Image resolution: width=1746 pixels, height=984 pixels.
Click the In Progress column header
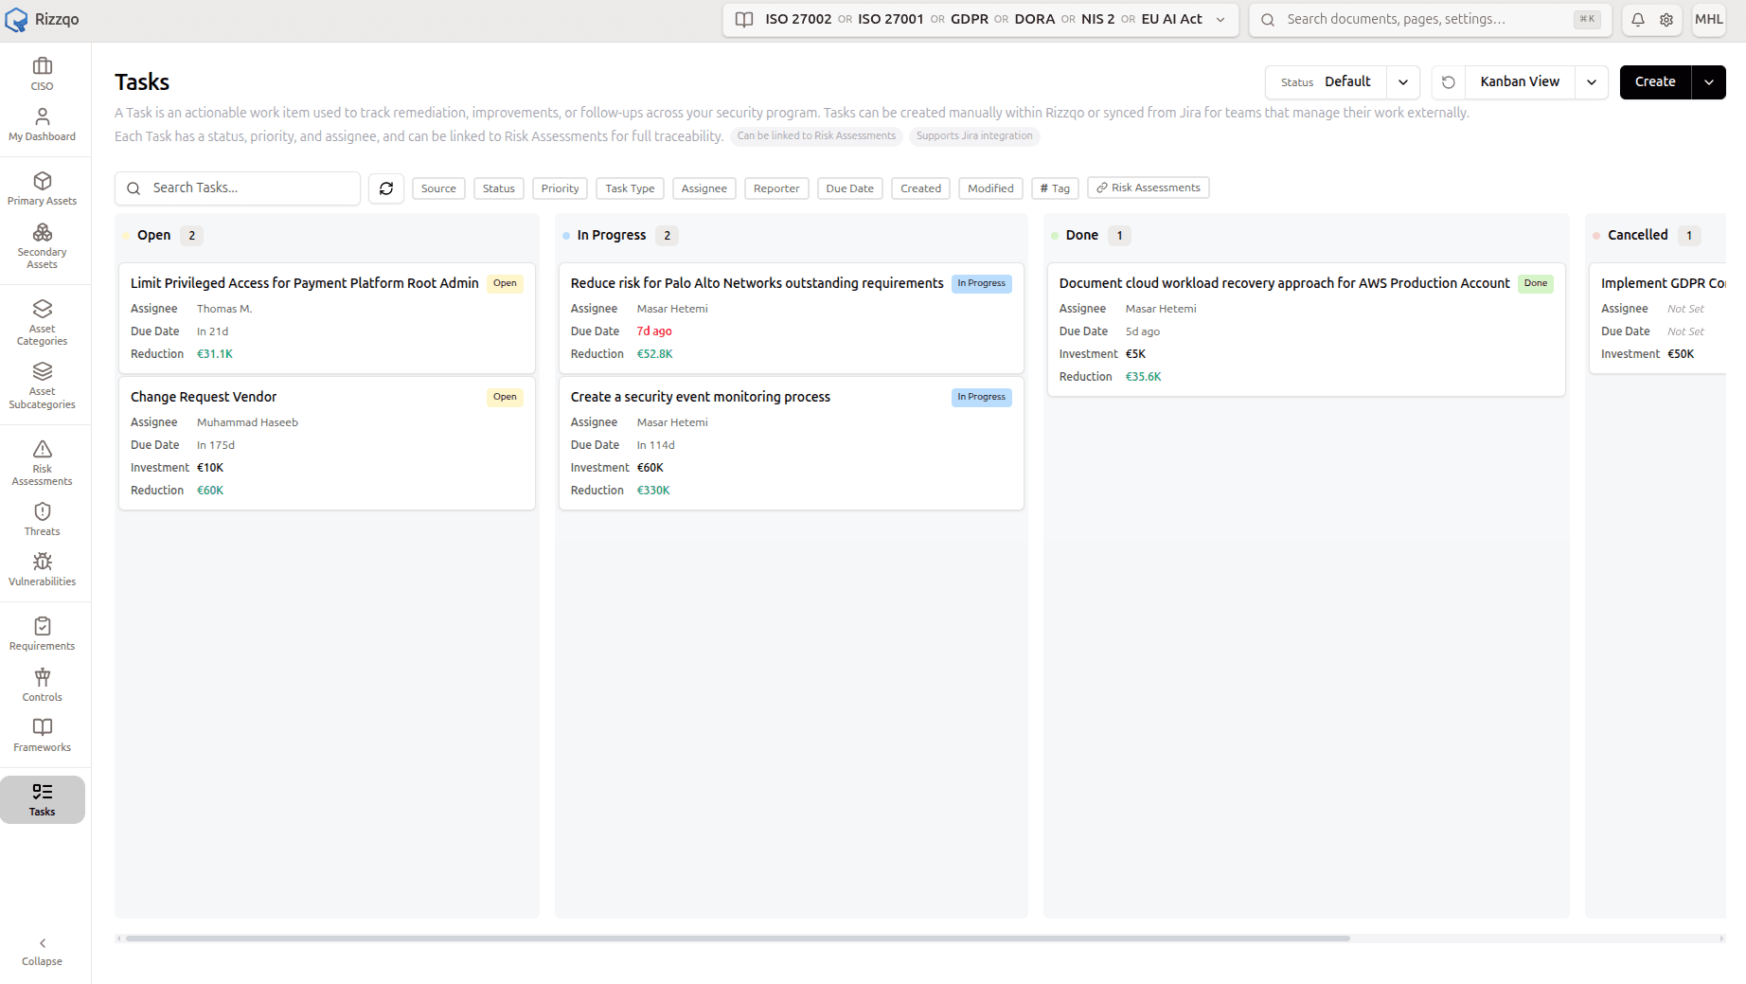[611, 235]
